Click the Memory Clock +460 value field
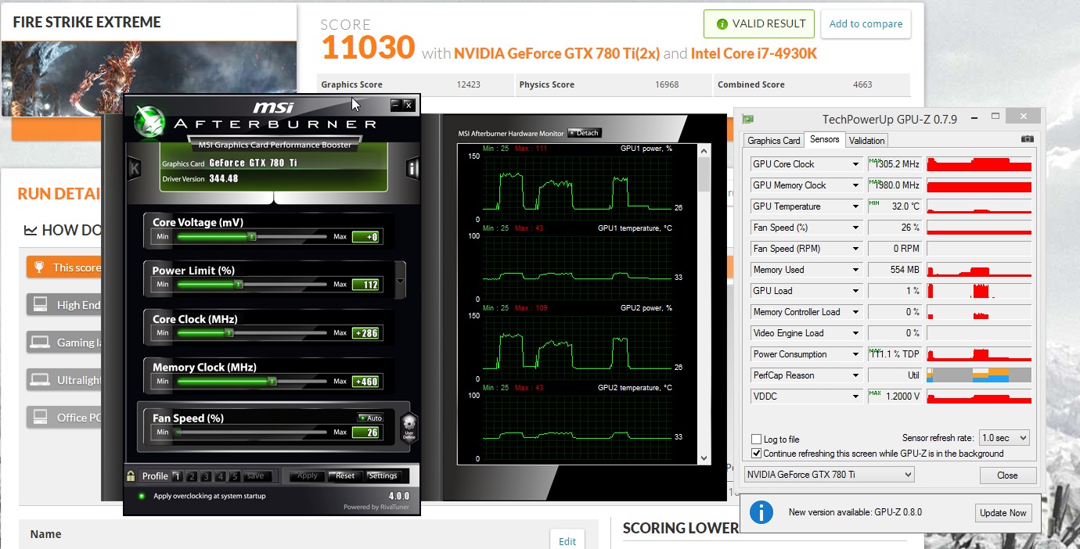This screenshot has height=549, width=1080. pos(366,382)
